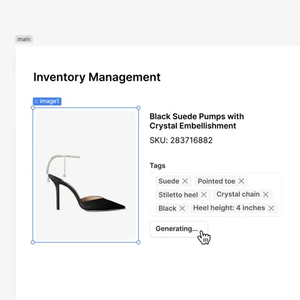Select the main frame label

[24, 39]
